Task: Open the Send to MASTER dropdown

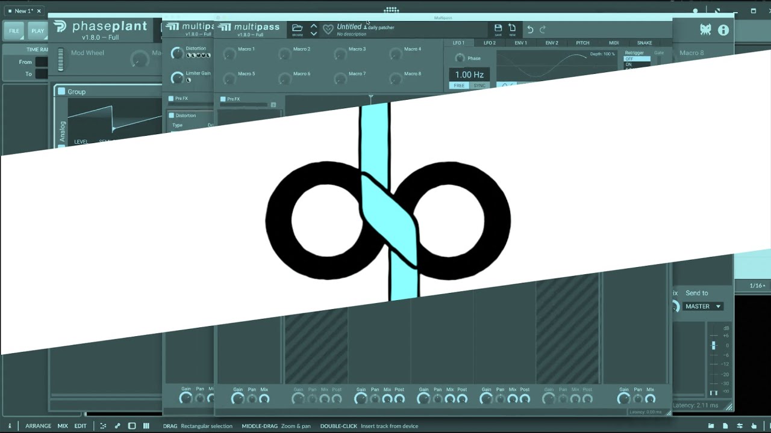Action: [703, 306]
